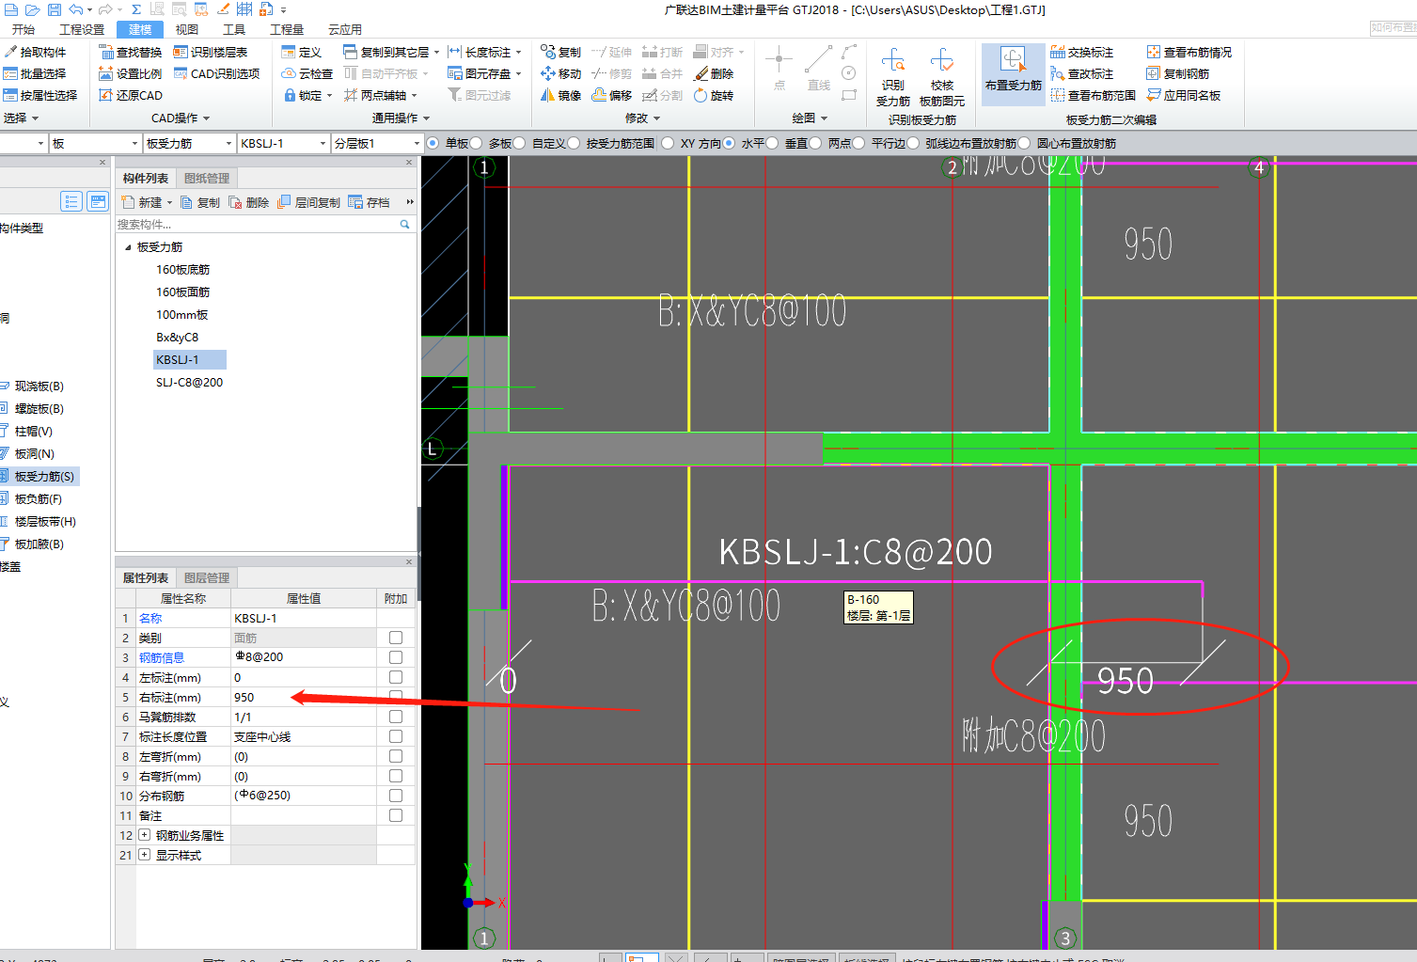The height and width of the screenshot is (962, 1417).
Task: Select the 平行边 radio option
Action: click(858, 143)
